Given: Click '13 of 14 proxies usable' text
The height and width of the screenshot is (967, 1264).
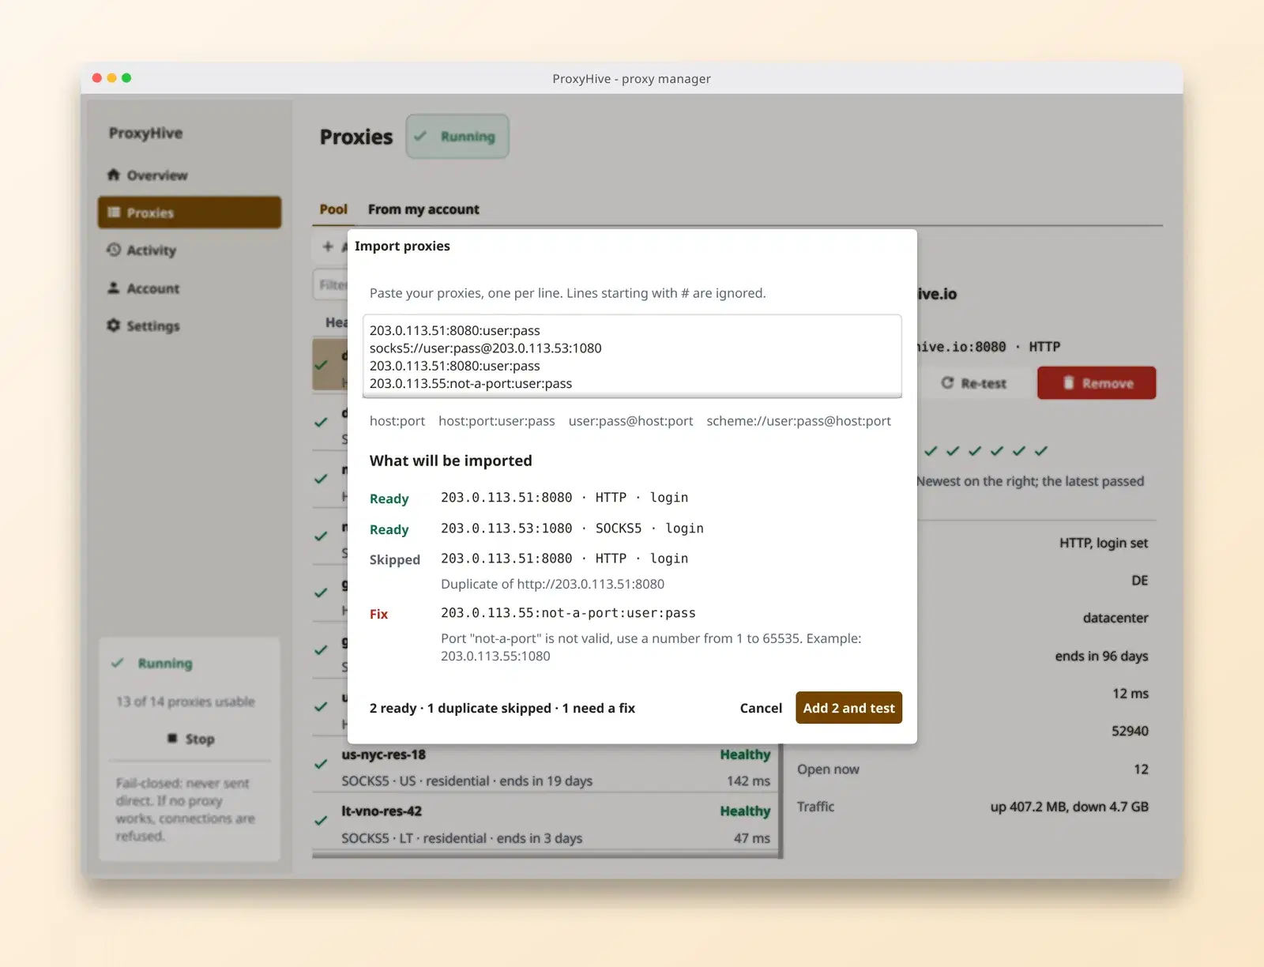Looking at the screenshot, I should [x=186, y=702].
